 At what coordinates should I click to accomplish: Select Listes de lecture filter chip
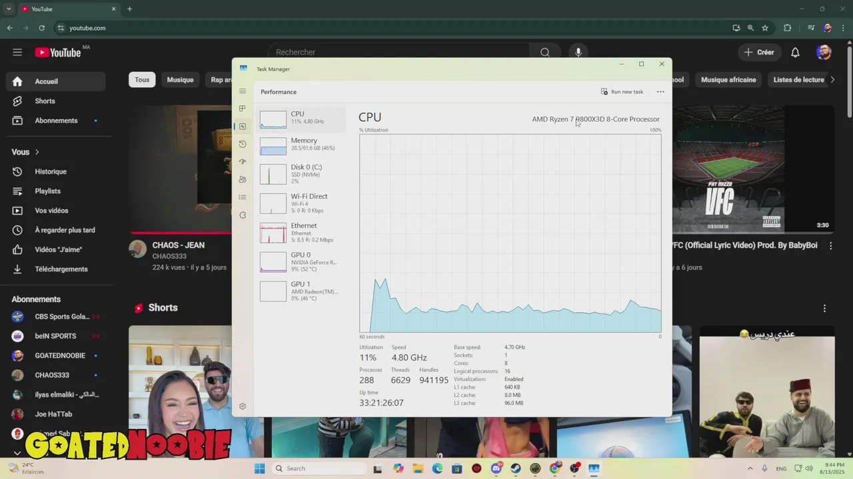798,80
